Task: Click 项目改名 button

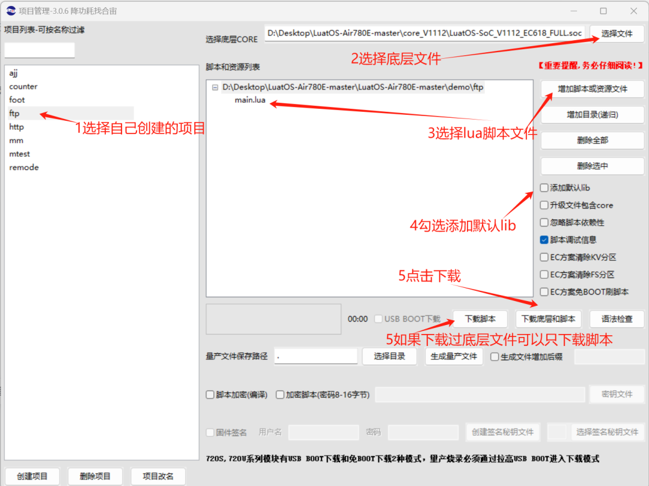Action: [158, 476]
